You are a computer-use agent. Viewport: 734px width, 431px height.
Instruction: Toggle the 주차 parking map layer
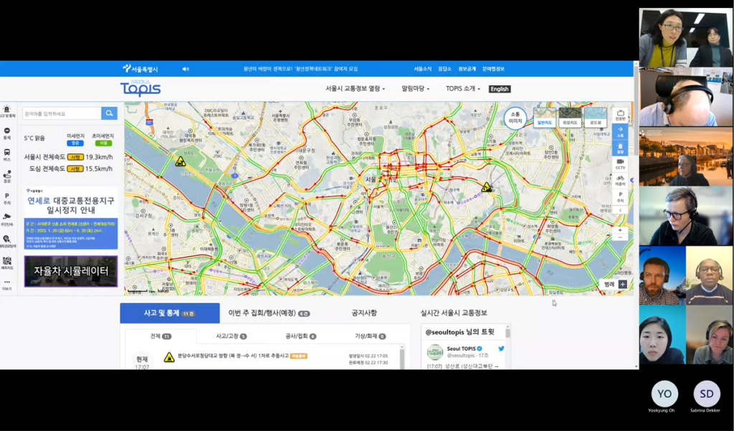point(620,196)
